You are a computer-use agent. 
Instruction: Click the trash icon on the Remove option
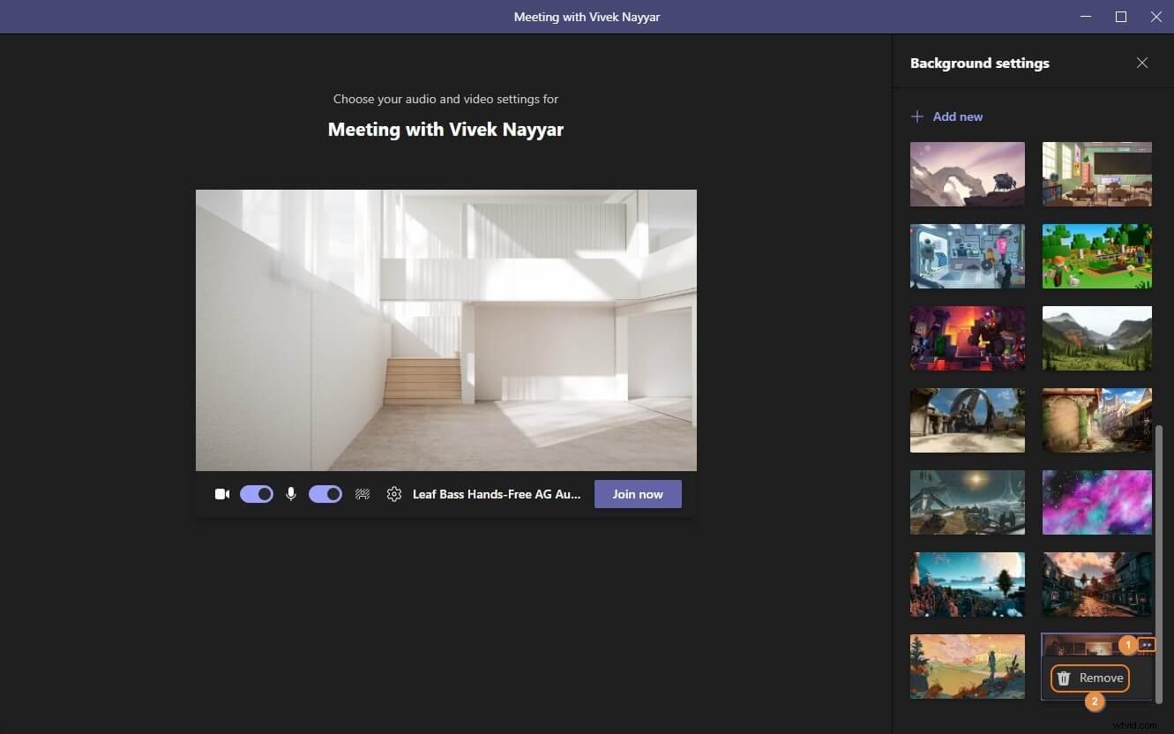tap(1063, 678)
